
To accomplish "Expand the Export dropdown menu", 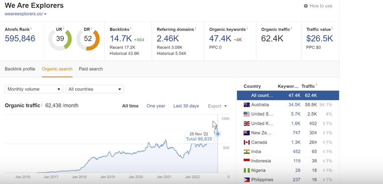I will tap(217, 106).
